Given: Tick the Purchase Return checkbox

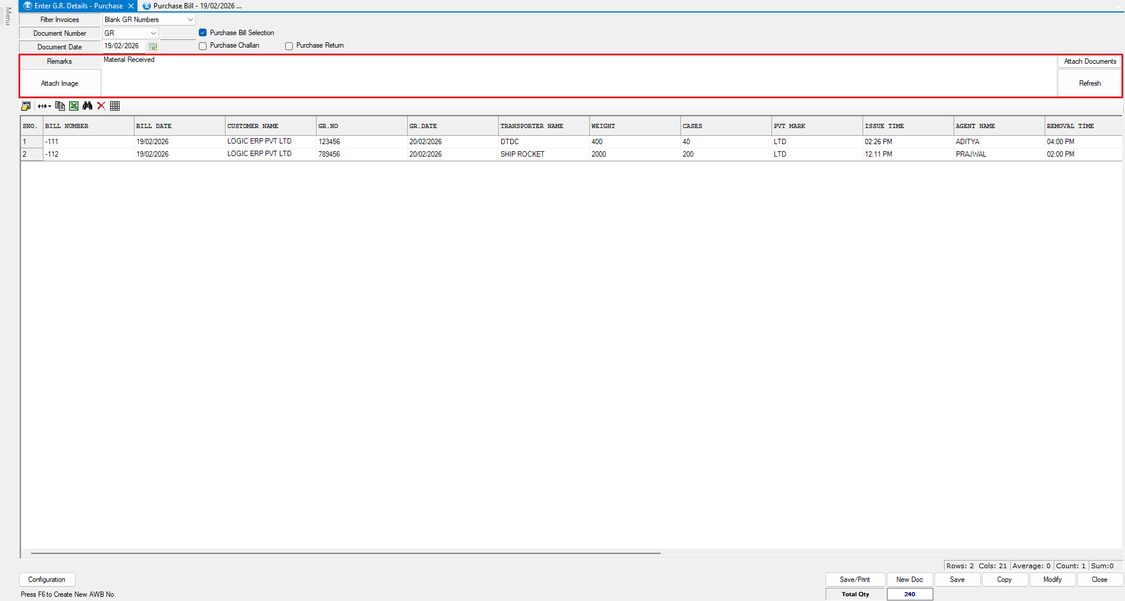Looking at the screenshot, I should click(x=289, y=46).
